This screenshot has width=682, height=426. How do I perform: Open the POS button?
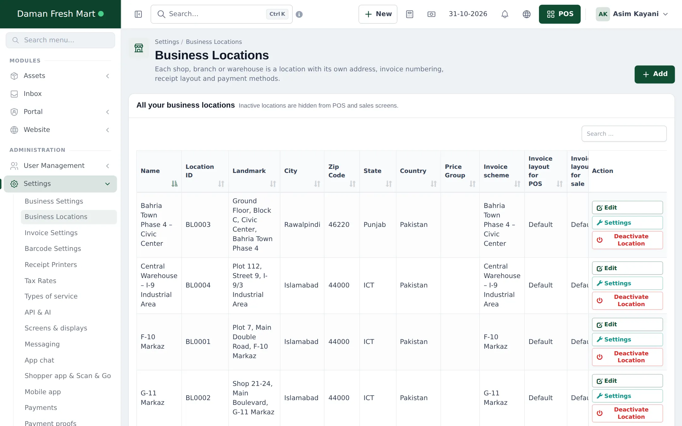pyautogui.click(x=559, y=14)
